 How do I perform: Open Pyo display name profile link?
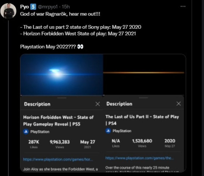(x=24, y=7)
